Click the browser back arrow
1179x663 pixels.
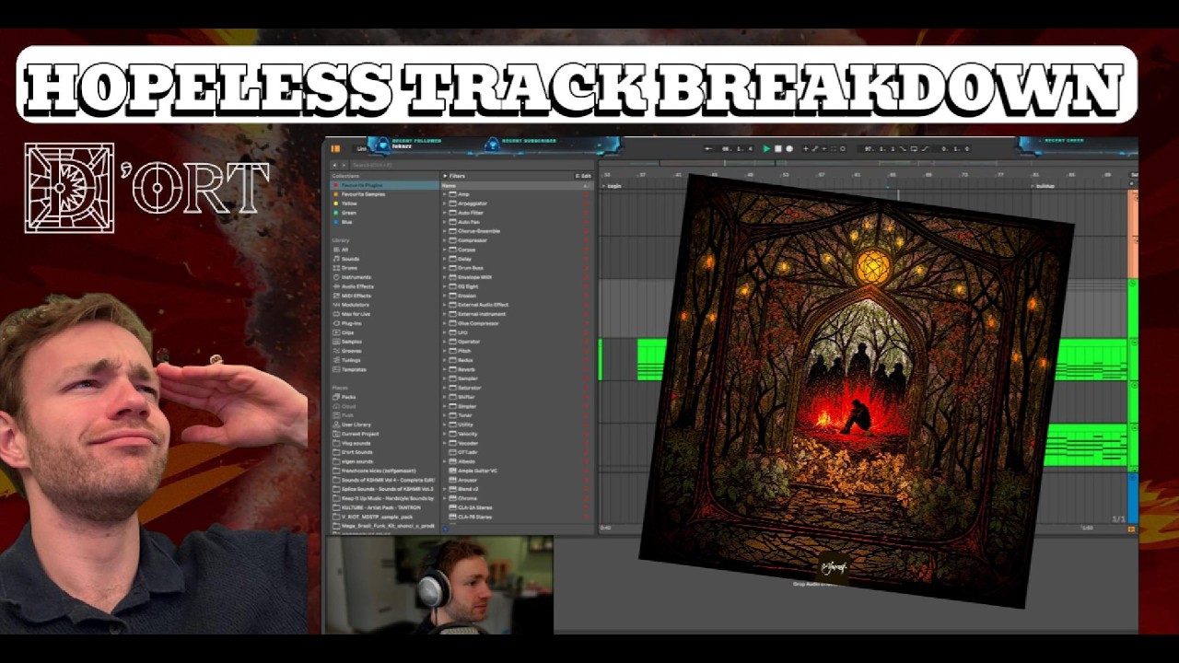pos(335,165)
